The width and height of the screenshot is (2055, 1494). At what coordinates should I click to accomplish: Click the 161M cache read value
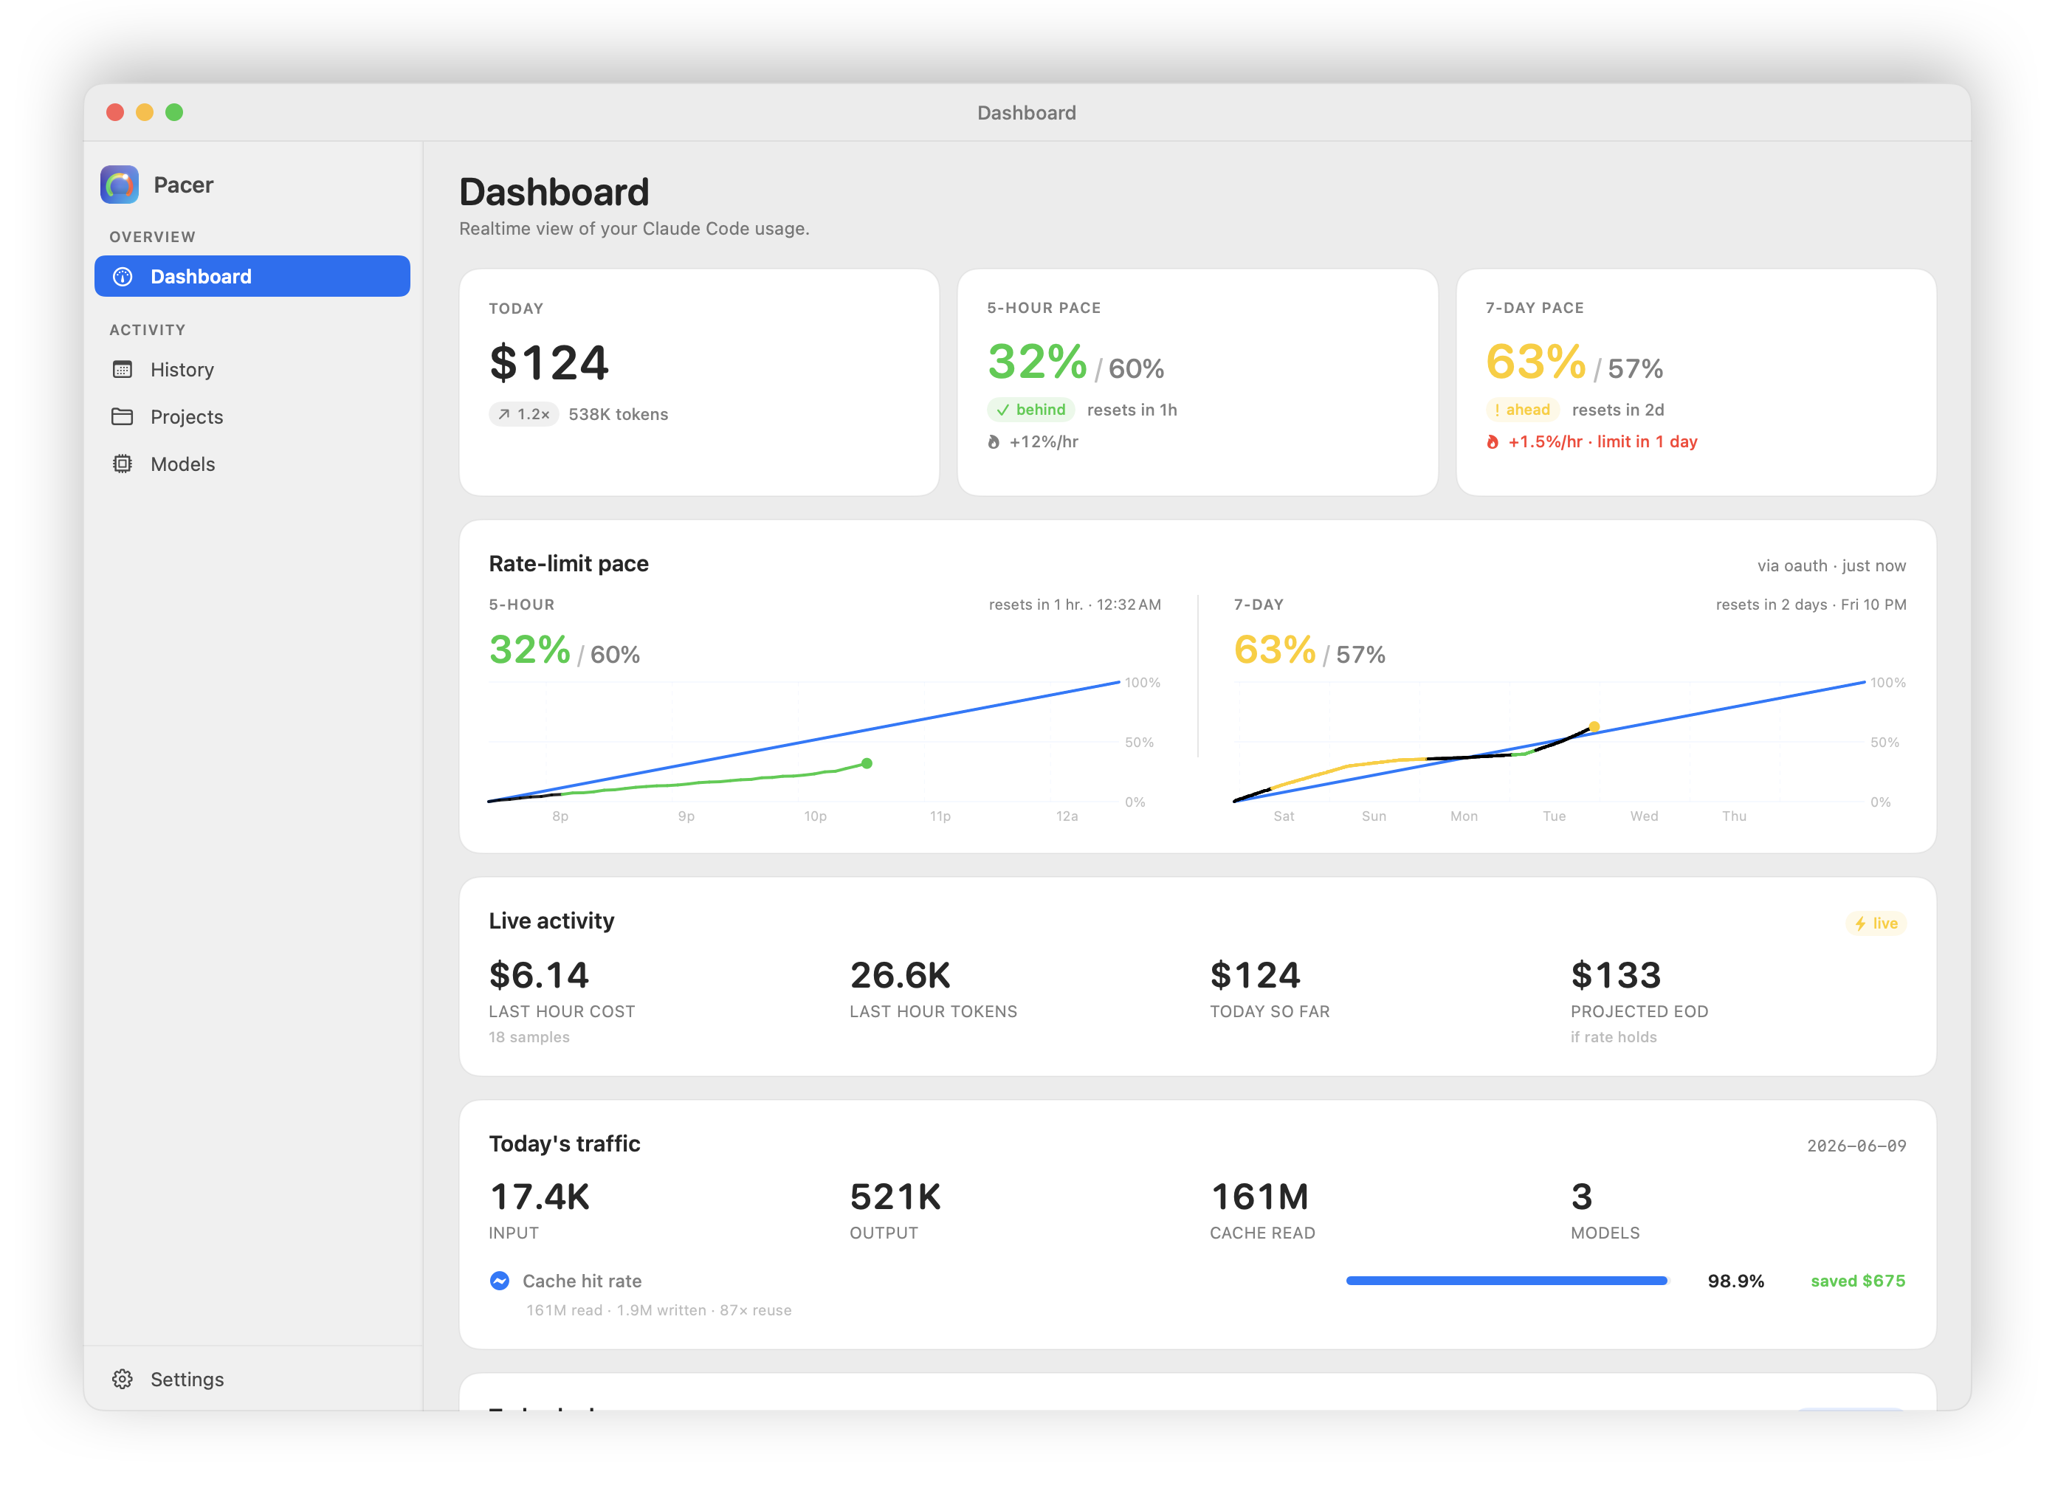[x=1259, y=1197]
